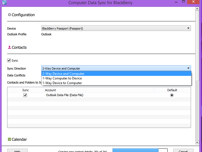The width and height of the screenshot is (202, 152).
Task: Click the contact copying progress bar
Action: tap(140, 150)
